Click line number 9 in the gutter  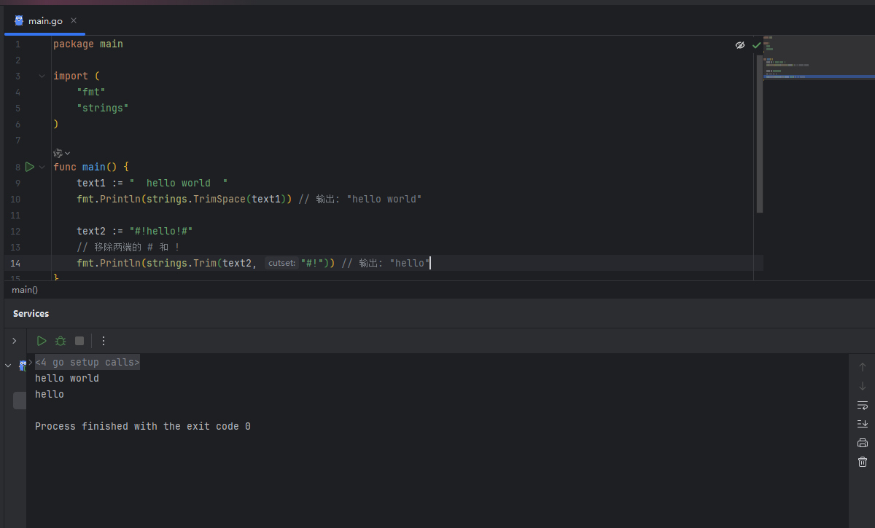coord(17,183)
